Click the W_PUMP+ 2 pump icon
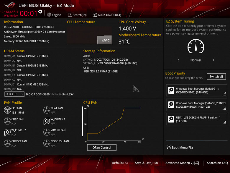This screenshot has height=173, width=230. [7, 132]
